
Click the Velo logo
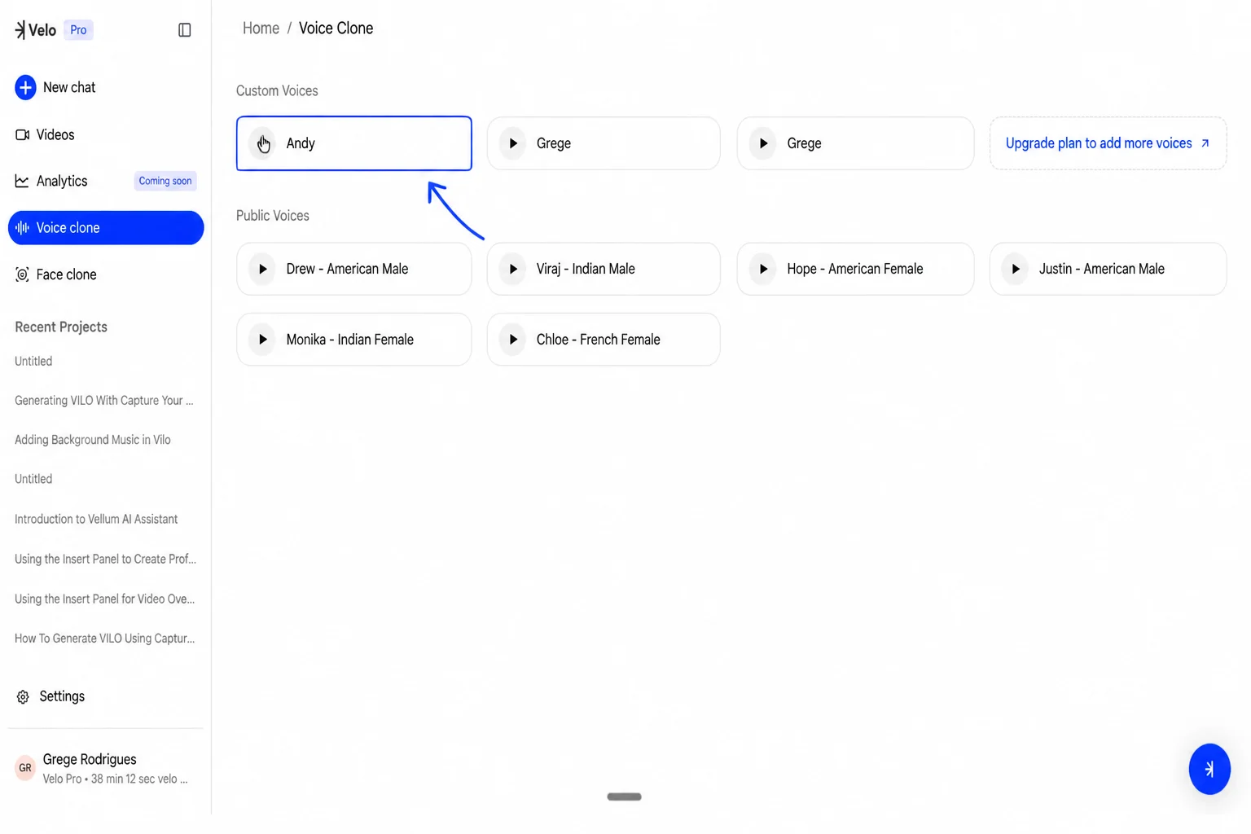tap(35, 30)
